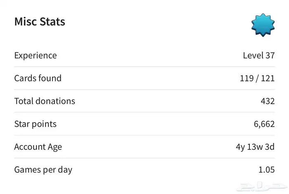Click the blue star badge icon
This screenshot has width=289, height=194.
tap(263, 24)
